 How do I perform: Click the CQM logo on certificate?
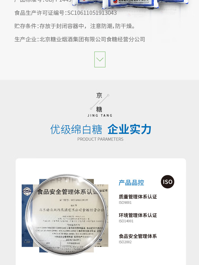tap(27, 191)
